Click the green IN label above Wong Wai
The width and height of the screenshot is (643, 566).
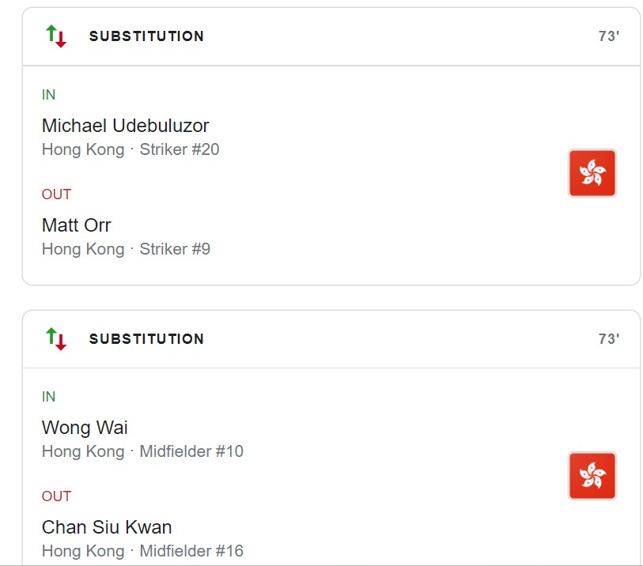pyautogui.click(x=49, y=397)
